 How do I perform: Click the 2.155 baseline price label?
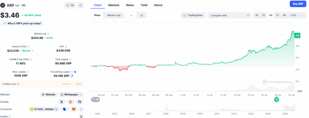pyautogui.click(x=95, y=66)
